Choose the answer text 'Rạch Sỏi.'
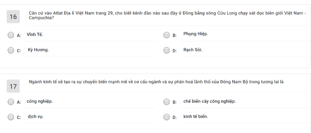This screenshot has width=311, height=133. coord(193,50)
